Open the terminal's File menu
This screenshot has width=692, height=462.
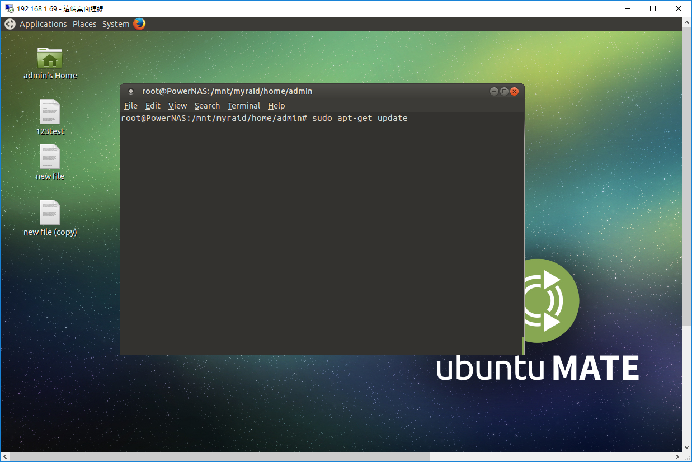131,106
